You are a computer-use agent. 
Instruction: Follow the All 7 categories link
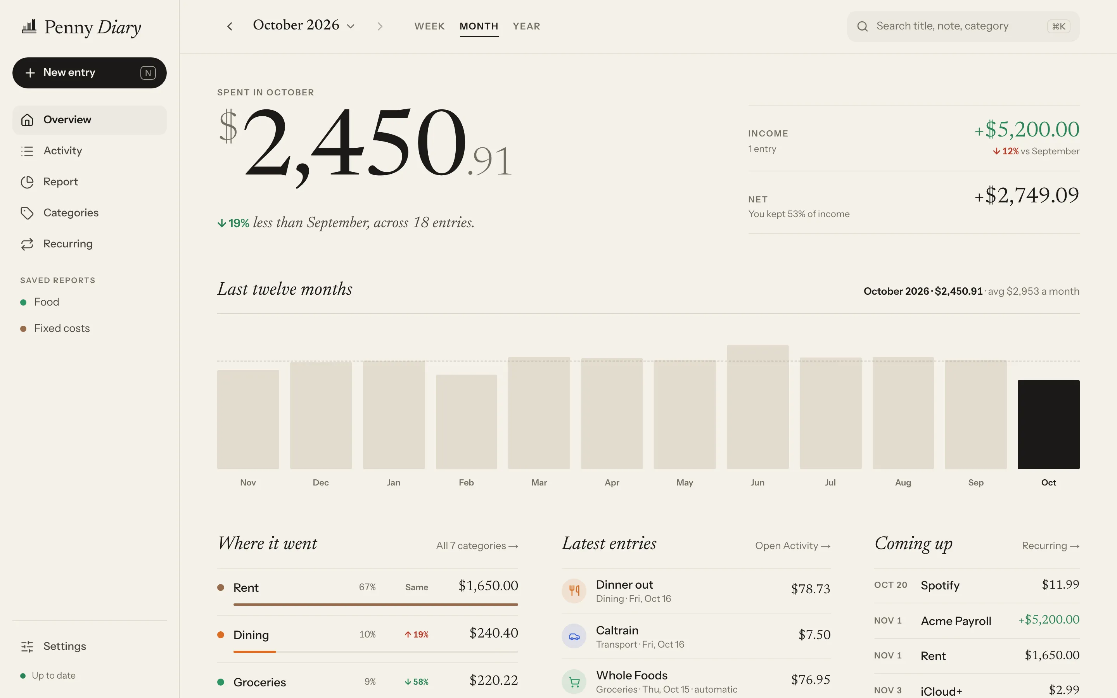[477, 546]
